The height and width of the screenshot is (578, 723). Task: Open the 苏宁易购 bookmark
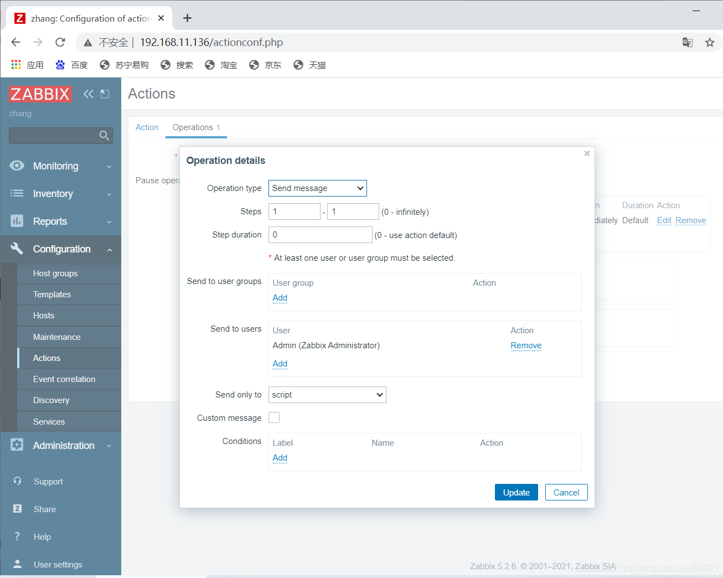click(124, 65)
